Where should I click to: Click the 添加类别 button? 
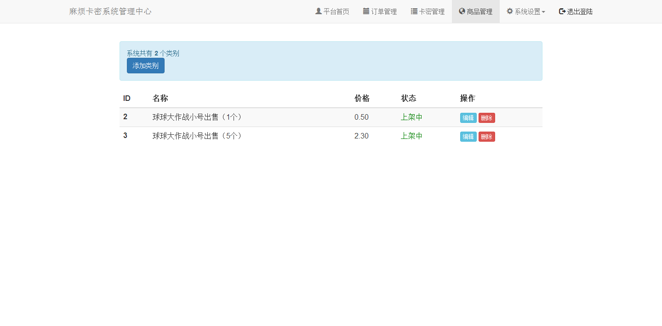coord(146,66)
